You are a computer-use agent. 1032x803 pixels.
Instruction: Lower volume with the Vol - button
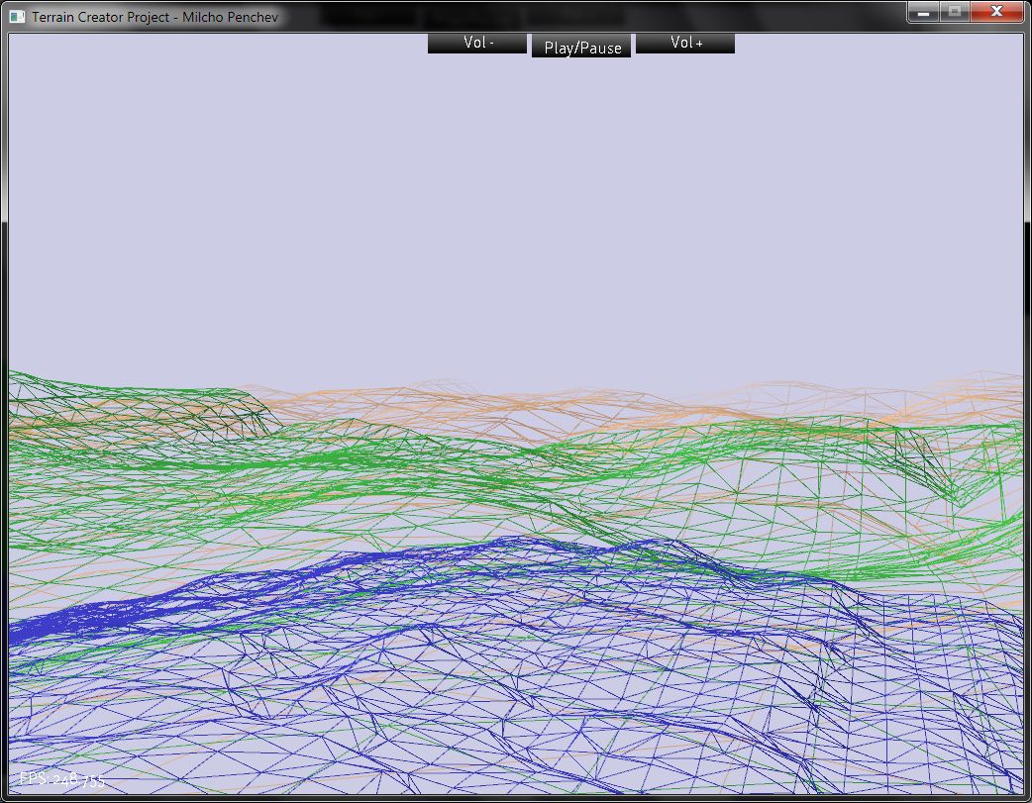pos(477,44)
